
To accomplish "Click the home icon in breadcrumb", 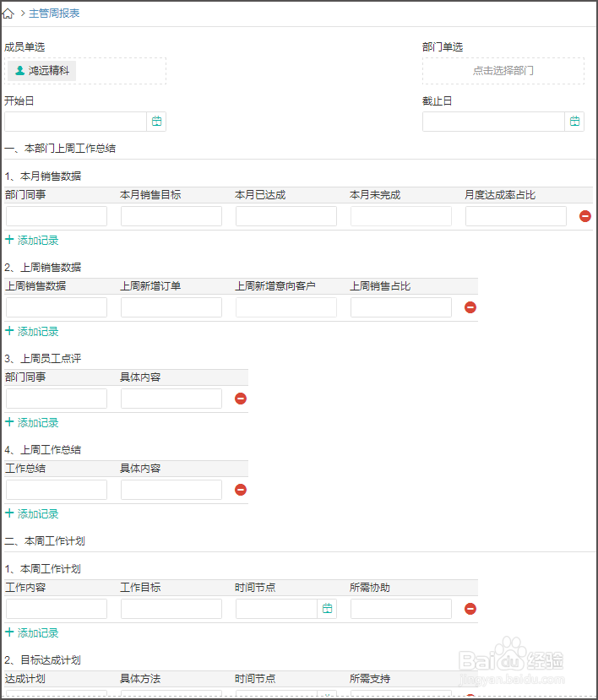I will point(8,14).
